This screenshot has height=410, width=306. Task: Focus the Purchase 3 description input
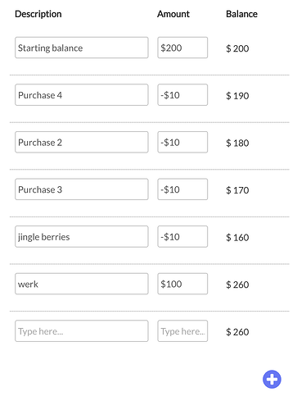tap(82, 189)
